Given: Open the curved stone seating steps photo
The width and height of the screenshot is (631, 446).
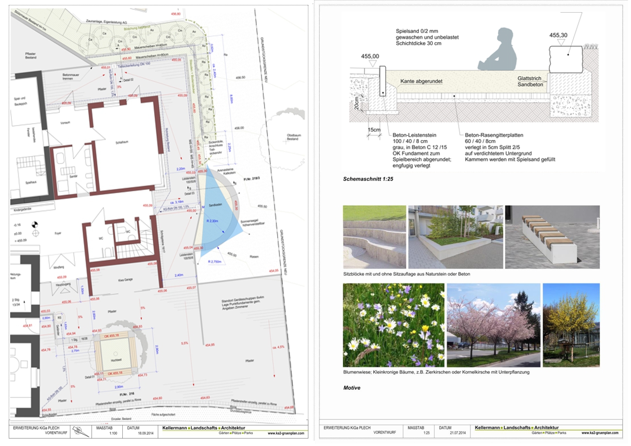Looking at the screenshot, I should (x=374, y=236).
